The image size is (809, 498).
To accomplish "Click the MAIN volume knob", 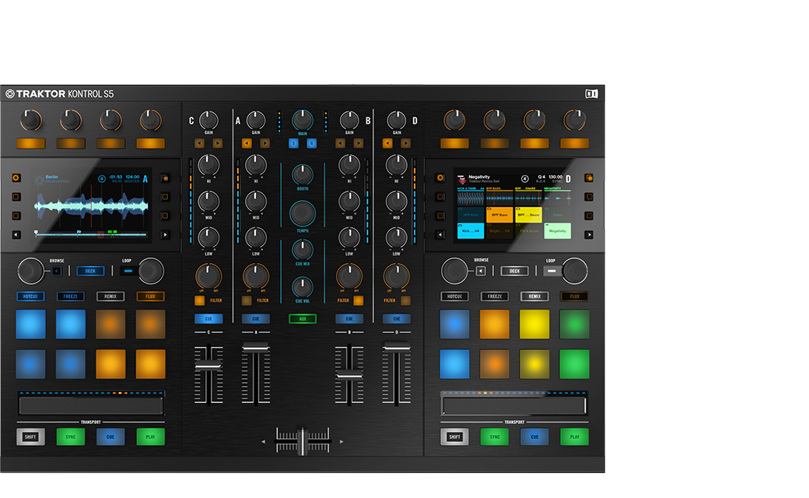I will 303,120.
